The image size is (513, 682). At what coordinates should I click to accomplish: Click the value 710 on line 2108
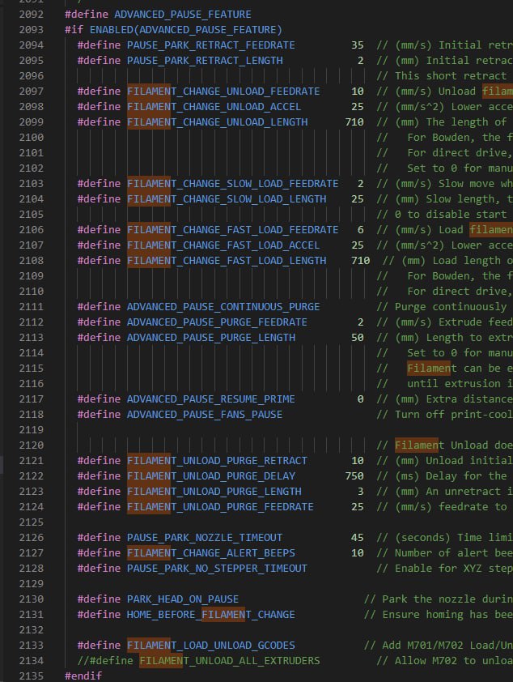coord(360,261)
